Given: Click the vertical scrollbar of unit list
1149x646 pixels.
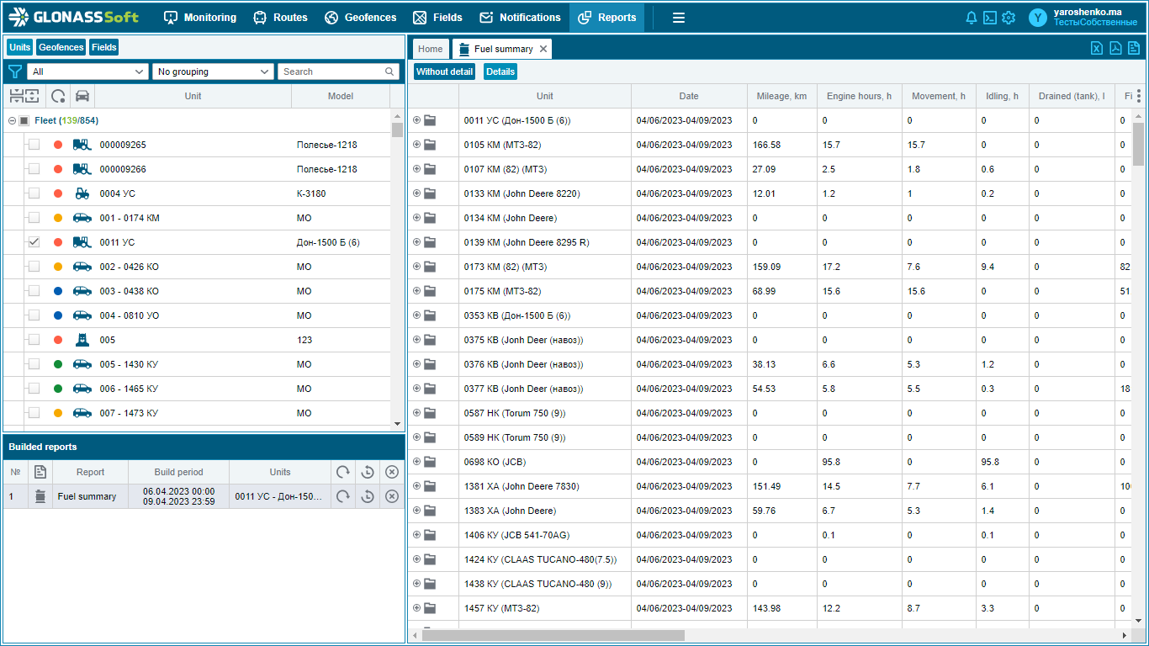Looking at the screenshot, I should coord(398,129).
